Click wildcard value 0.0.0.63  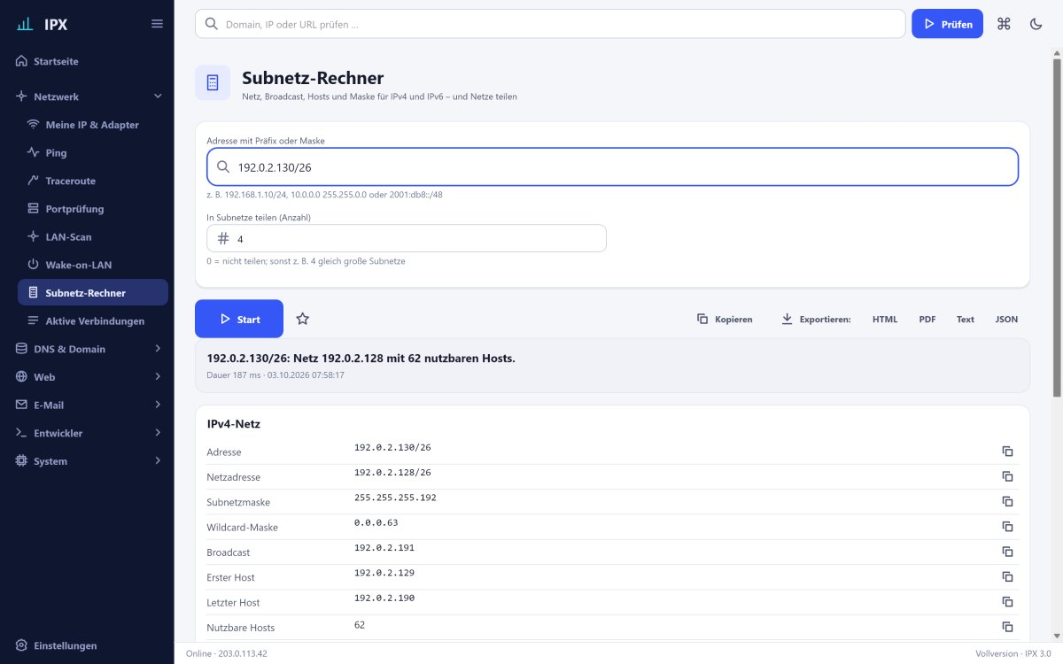376,522
